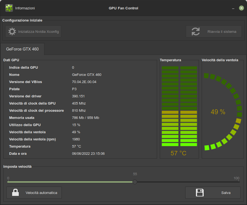Minimize the GPU Fan Control window

coord(233,8)
